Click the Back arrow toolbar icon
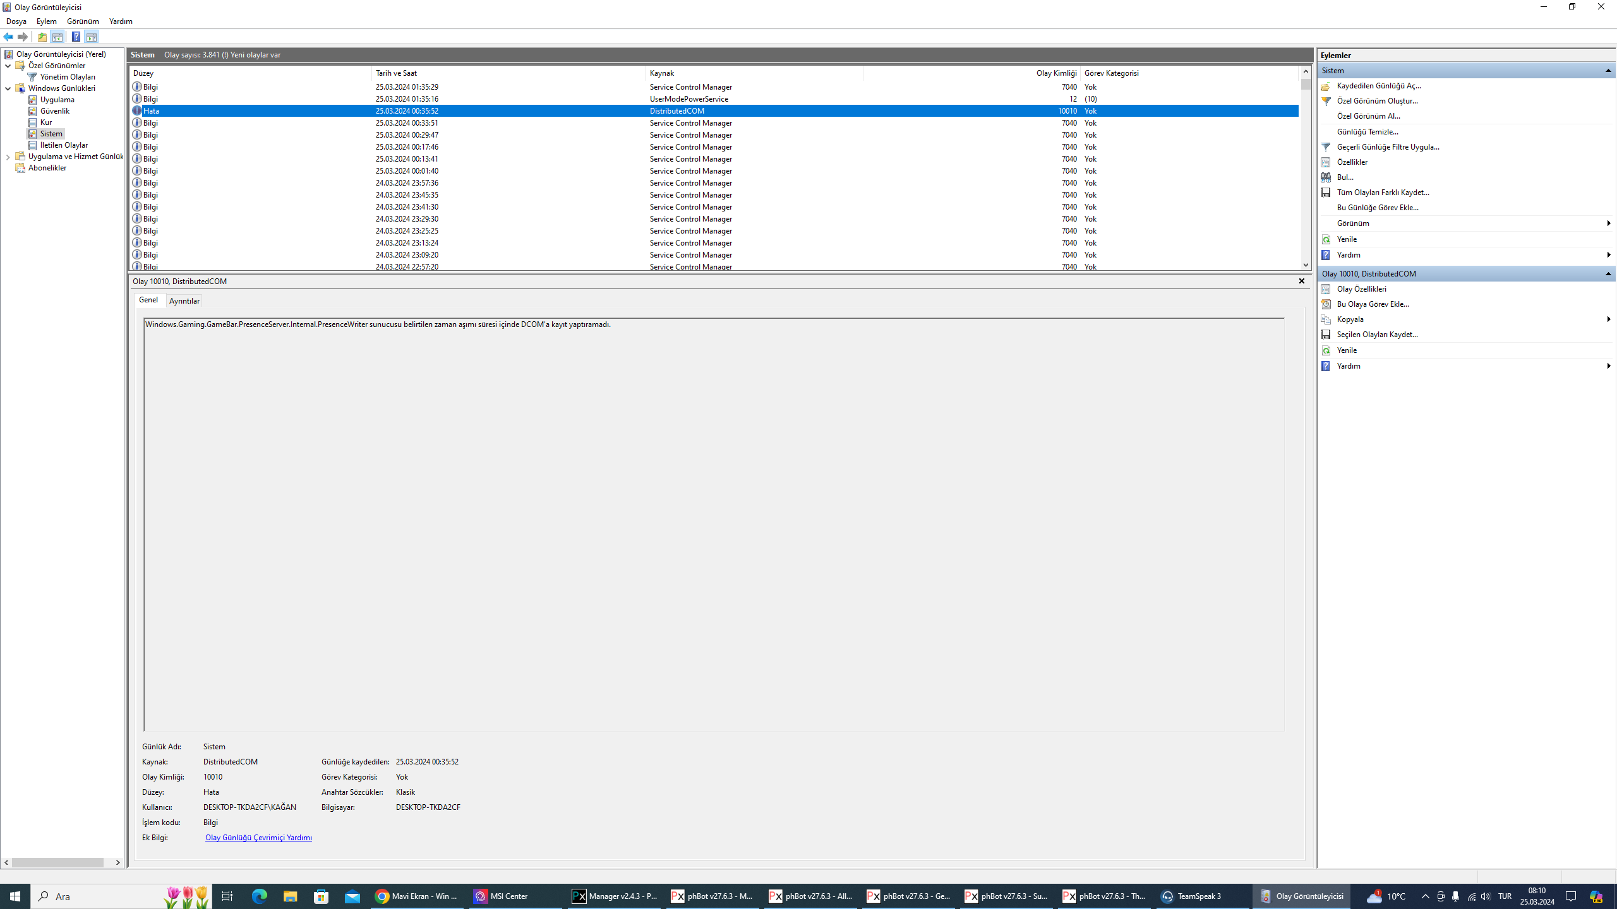Viewport: 1617px width, 909px height. click(x=8, y=37)
